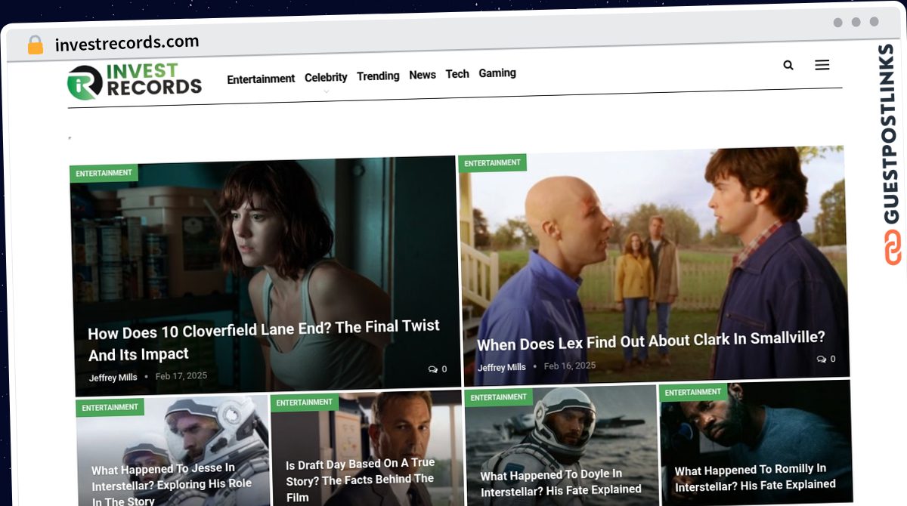Open the News menu item
Image resolution: width=907 pixels, height=506 pixels.
point(423,75)
